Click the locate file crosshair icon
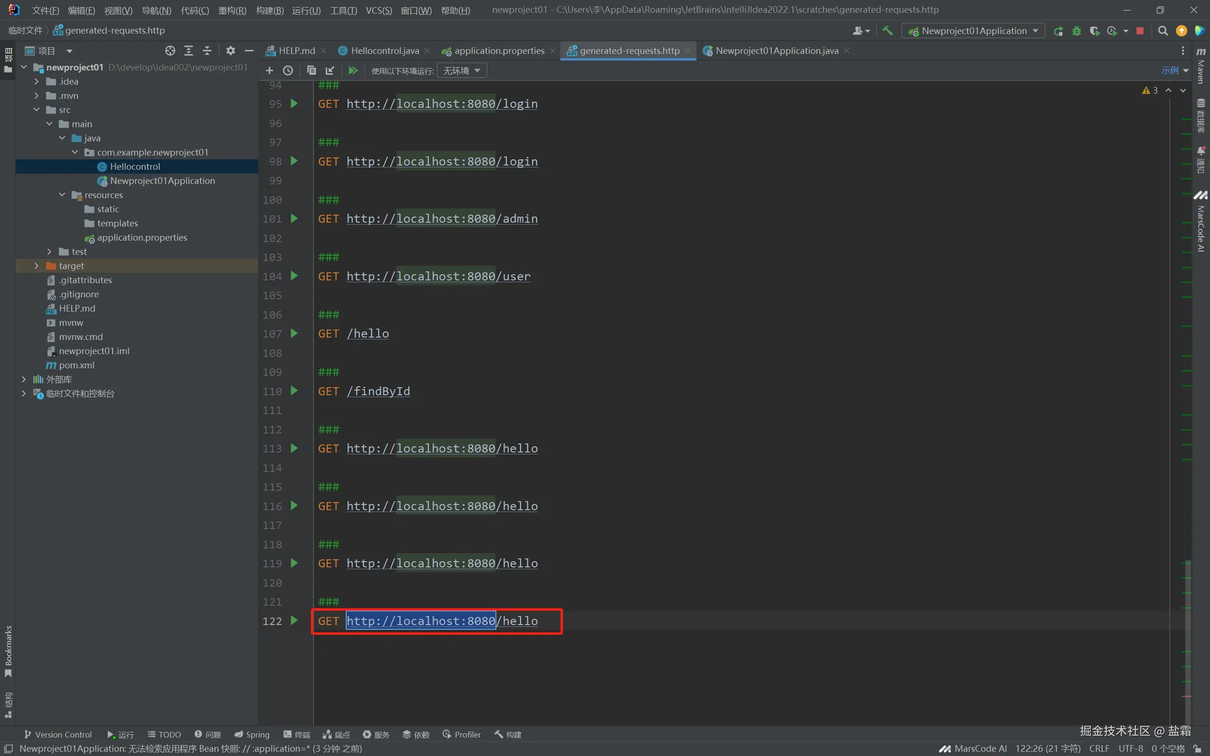This screenshot has height=756, width=1210. [170, 51]
